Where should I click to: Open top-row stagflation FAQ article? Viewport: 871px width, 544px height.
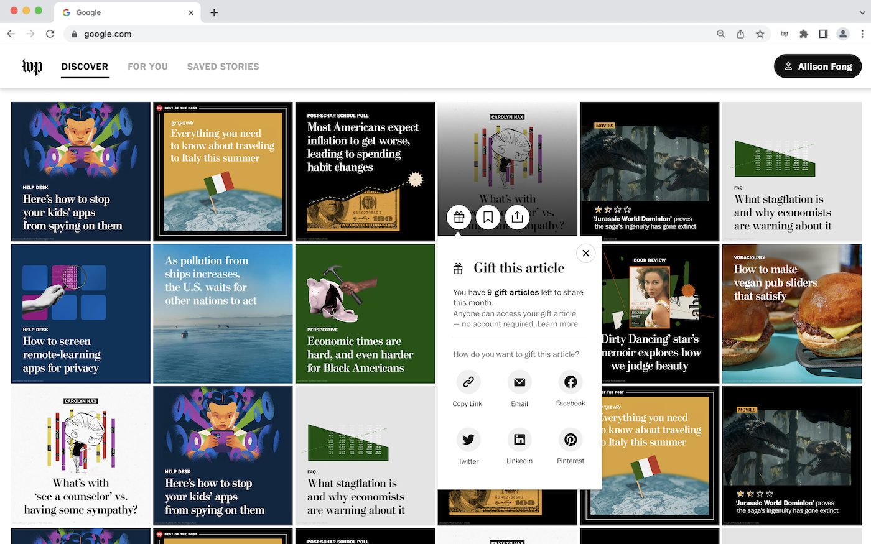click(792, 172)
